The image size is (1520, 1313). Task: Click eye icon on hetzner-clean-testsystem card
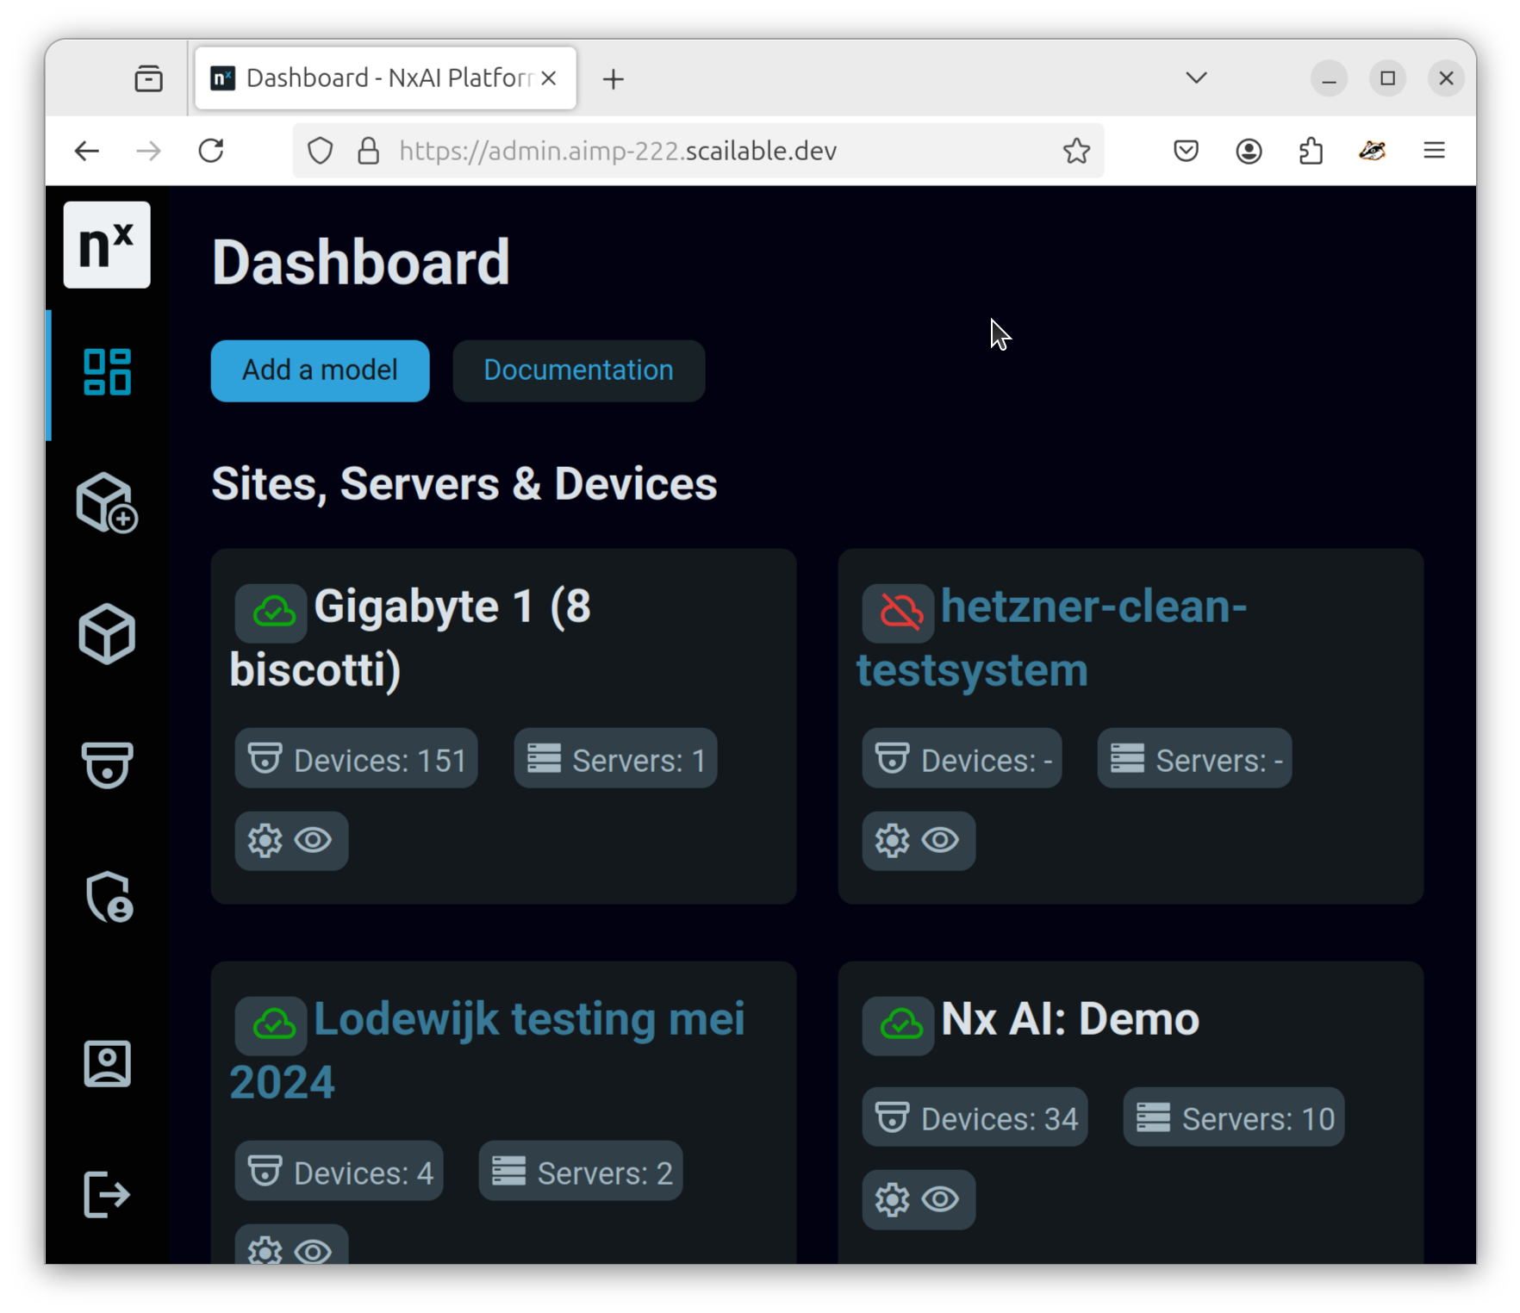click(x=940, y=840)
